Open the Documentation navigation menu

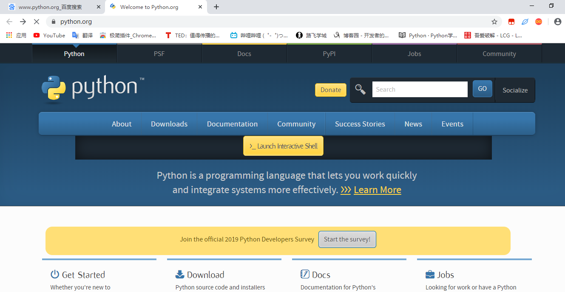(x=233, y=124)
